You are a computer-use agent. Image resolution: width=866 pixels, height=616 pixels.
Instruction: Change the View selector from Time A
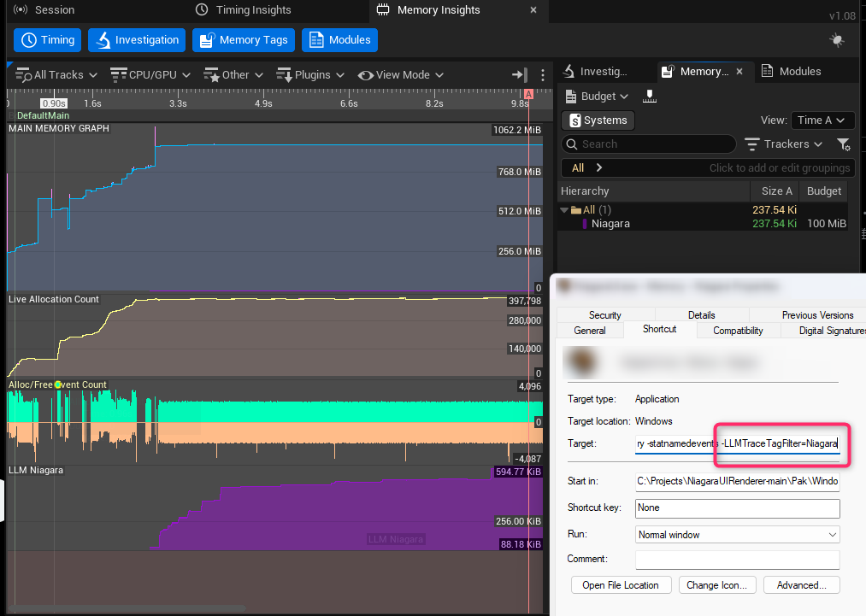point(822,120)
